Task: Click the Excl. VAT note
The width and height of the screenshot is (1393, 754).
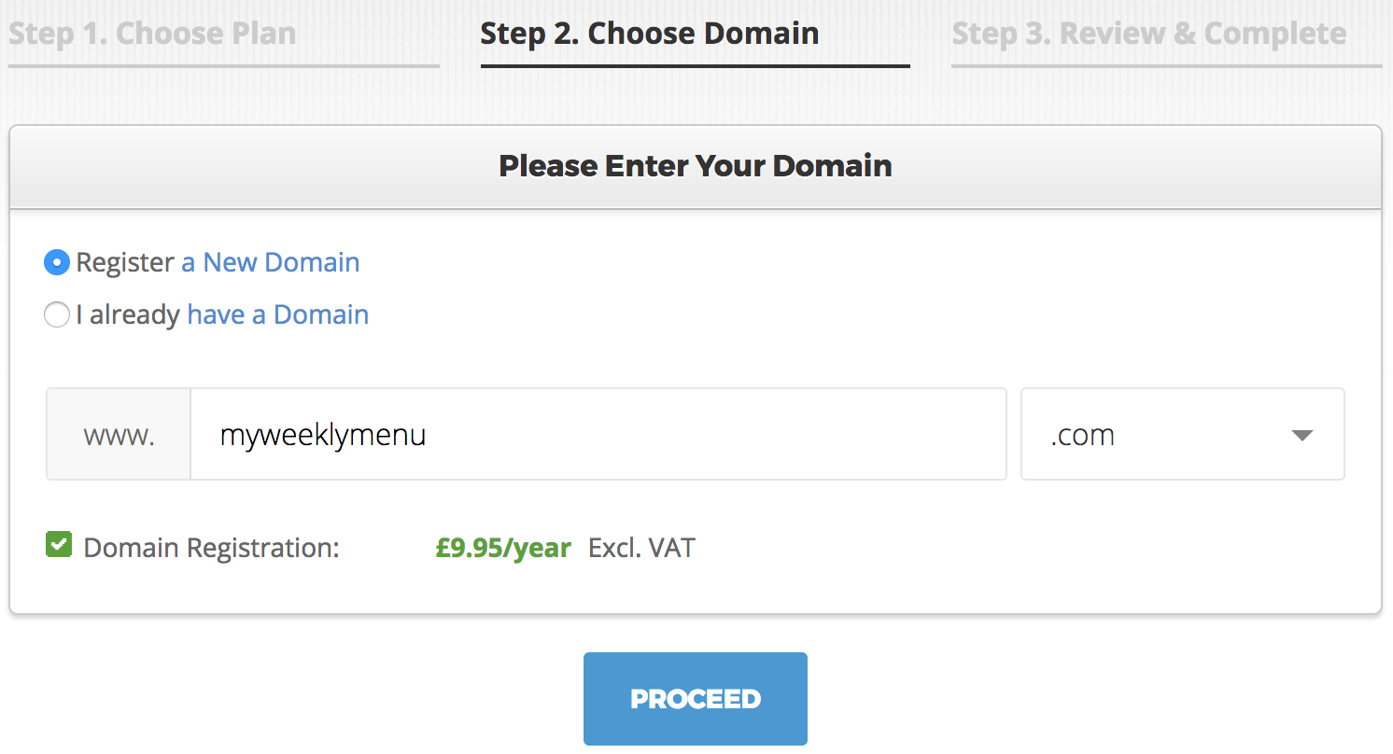Action: (641, 547)
